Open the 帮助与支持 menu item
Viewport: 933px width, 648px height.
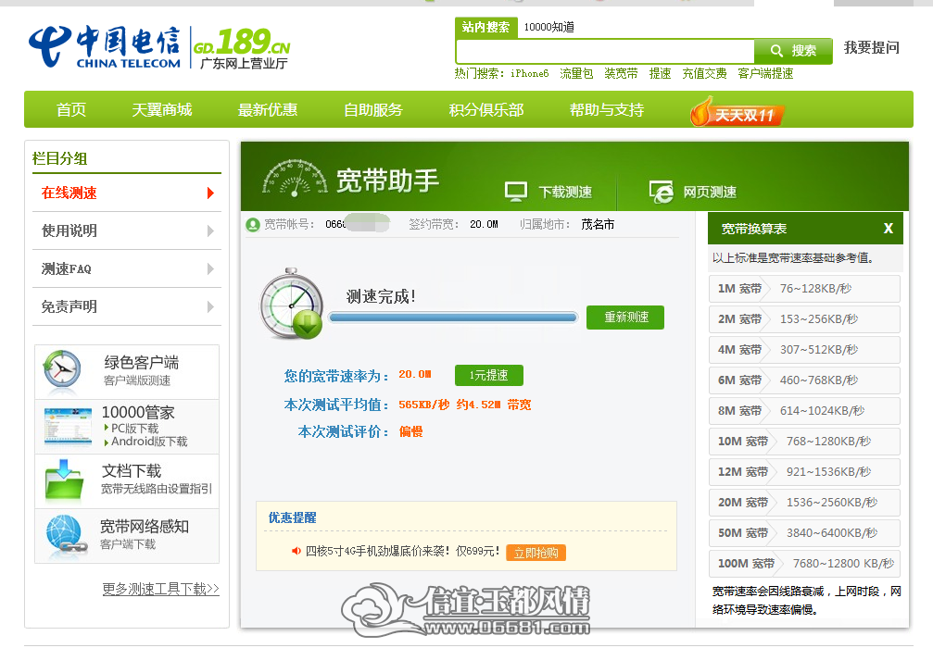tap(607, 109)
